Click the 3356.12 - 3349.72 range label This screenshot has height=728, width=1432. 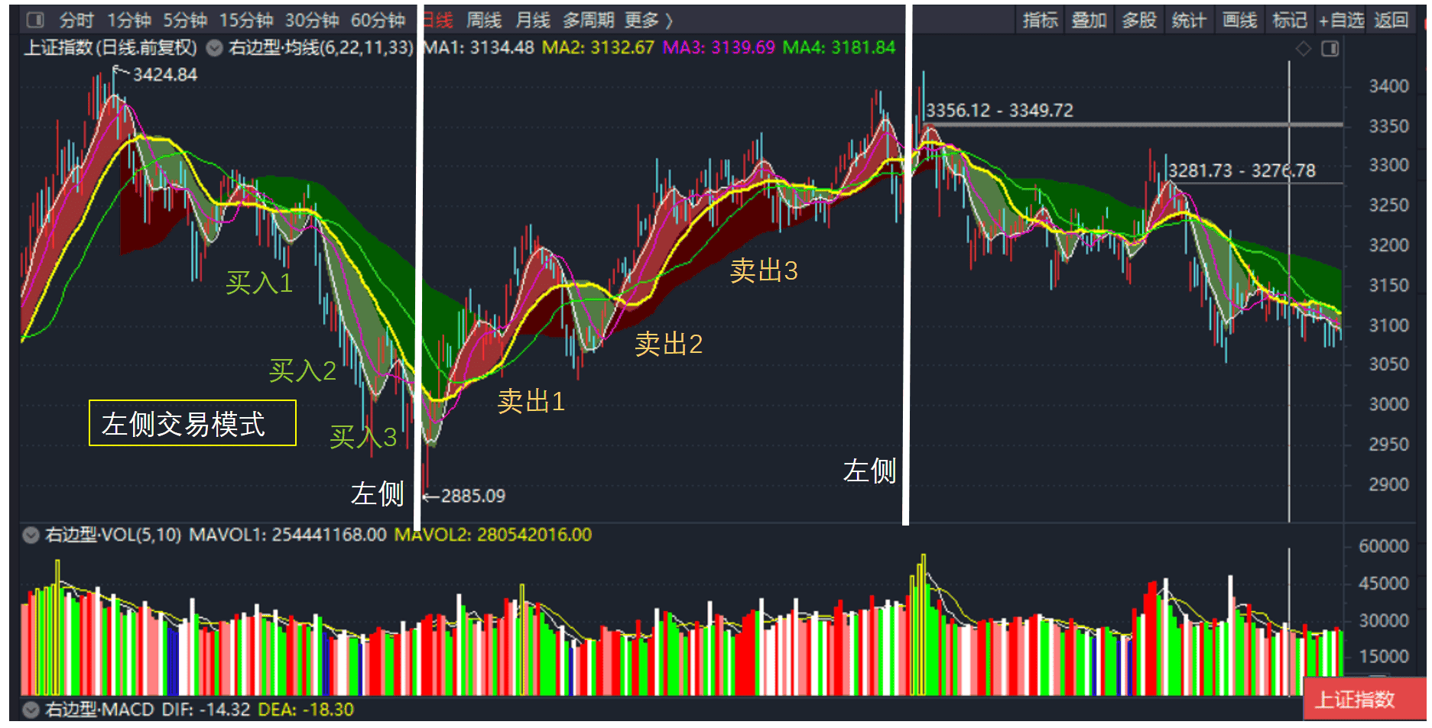tap(999, 111)
